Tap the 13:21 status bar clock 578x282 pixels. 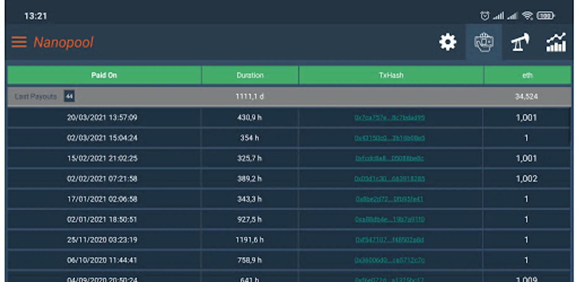coord(36,16)
